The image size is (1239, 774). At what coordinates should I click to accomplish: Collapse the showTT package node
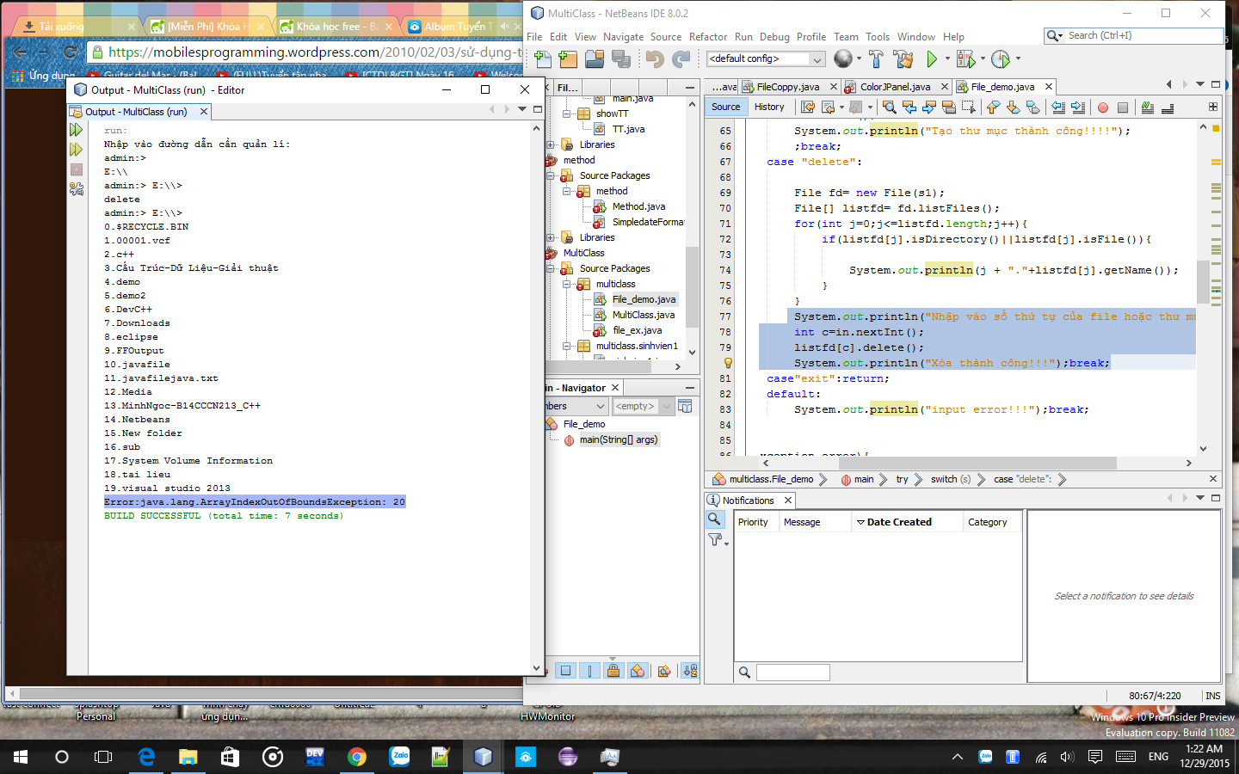(567, 114)
